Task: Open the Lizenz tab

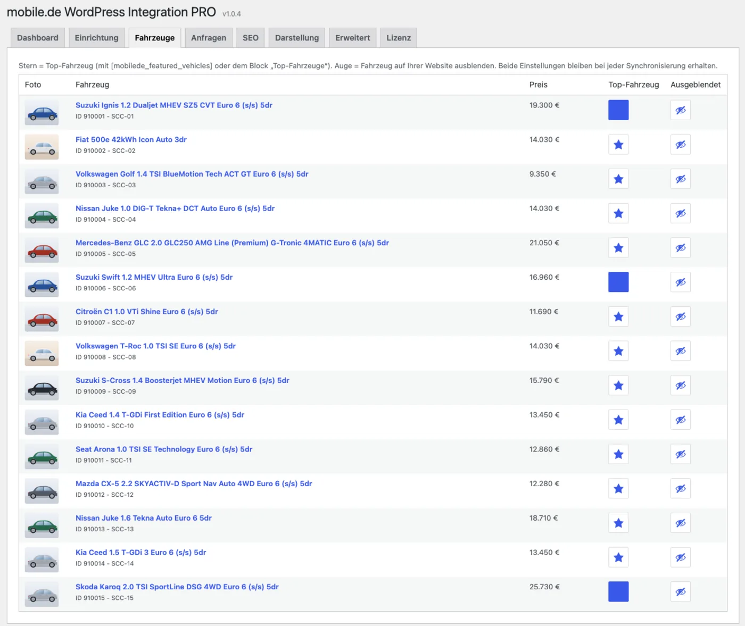Action: click(399, 38)
